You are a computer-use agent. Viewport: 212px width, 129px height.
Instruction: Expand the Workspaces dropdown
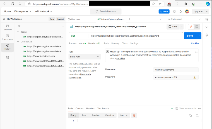point(23,11)
